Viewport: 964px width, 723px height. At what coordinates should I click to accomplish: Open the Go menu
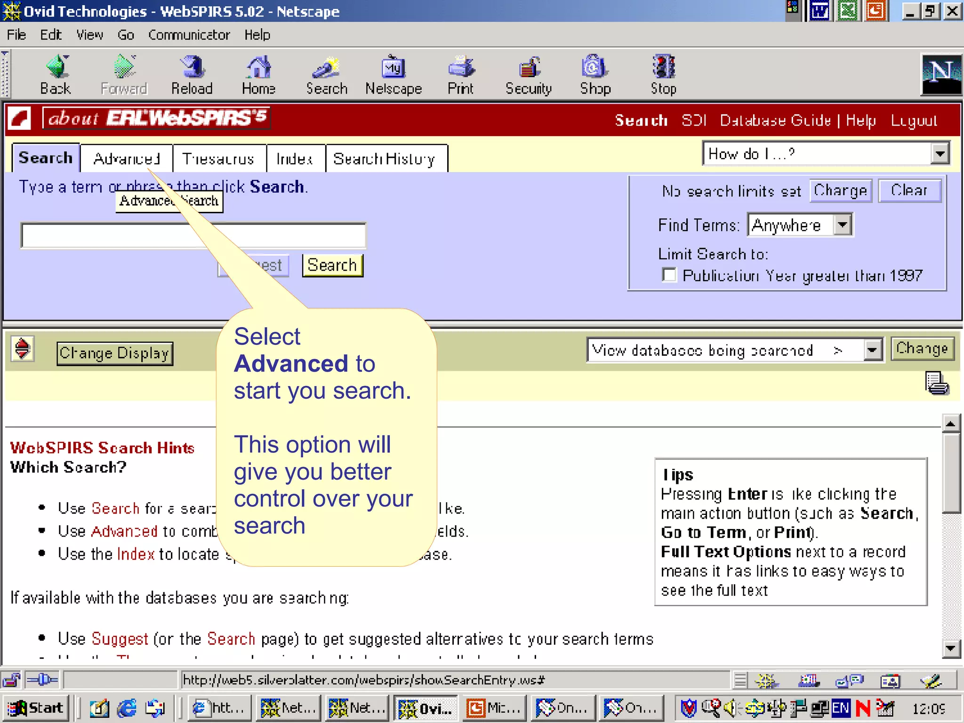click(x=126, y=35)
